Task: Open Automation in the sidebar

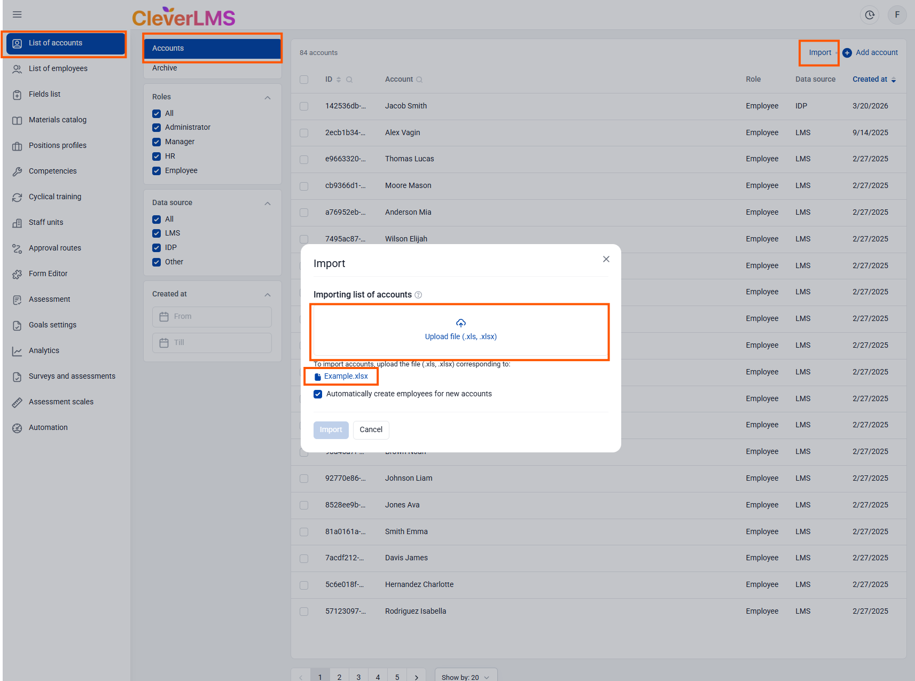Action: [48, 427]
